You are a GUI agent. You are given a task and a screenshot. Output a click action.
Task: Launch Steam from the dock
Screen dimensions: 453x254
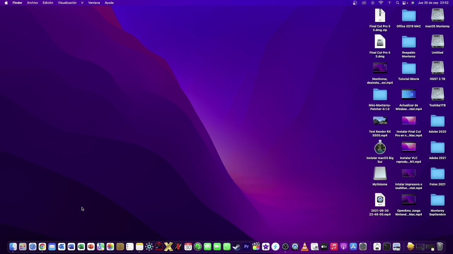tap(236, 247)
